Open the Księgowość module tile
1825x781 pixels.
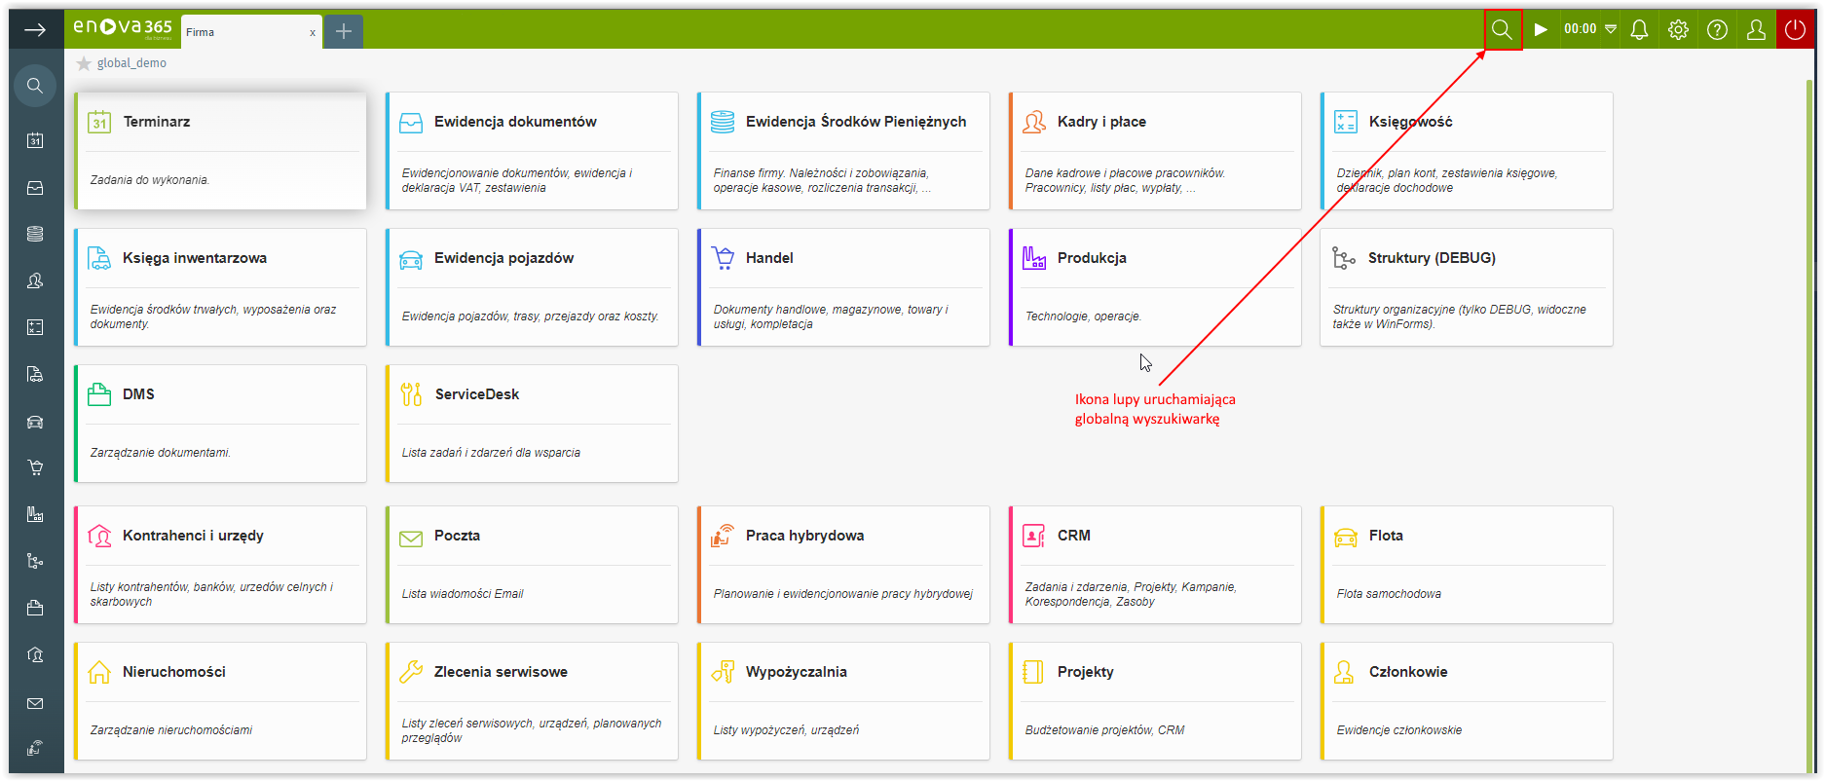point(1466,151)
